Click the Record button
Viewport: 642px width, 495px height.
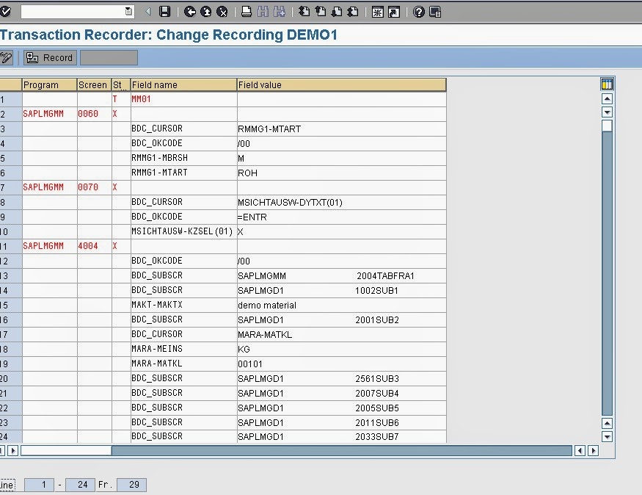click(x=49, y=57)
